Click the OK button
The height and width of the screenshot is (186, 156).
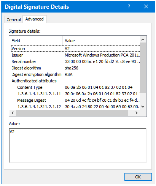[138, 177]
